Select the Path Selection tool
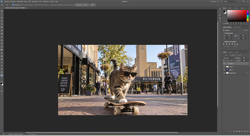Screen dimensions: 250x136 coord(2,66)
